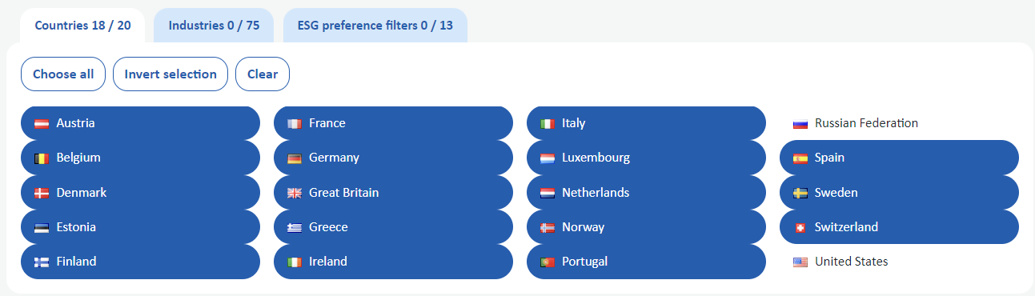The width and height of the screenshot is (1035, 296).
Task: Click the Finland flag icon
Action: [42, 262]
